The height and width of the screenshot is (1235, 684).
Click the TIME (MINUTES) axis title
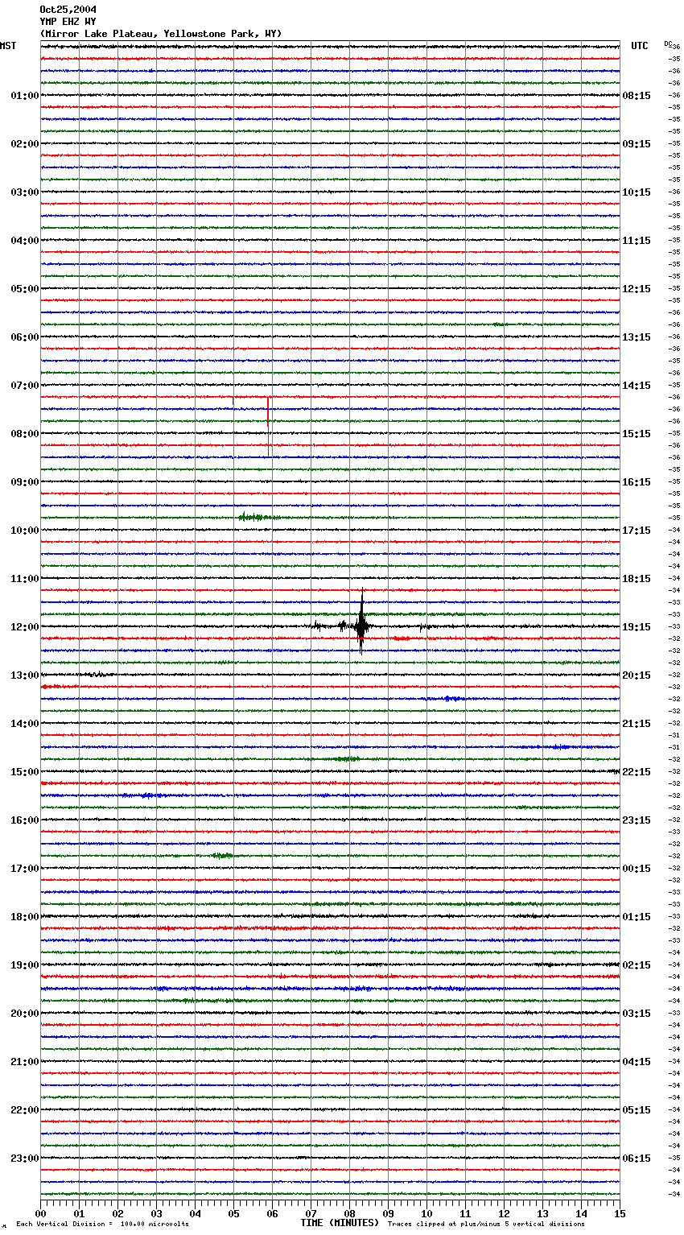tap(340, 1223)
